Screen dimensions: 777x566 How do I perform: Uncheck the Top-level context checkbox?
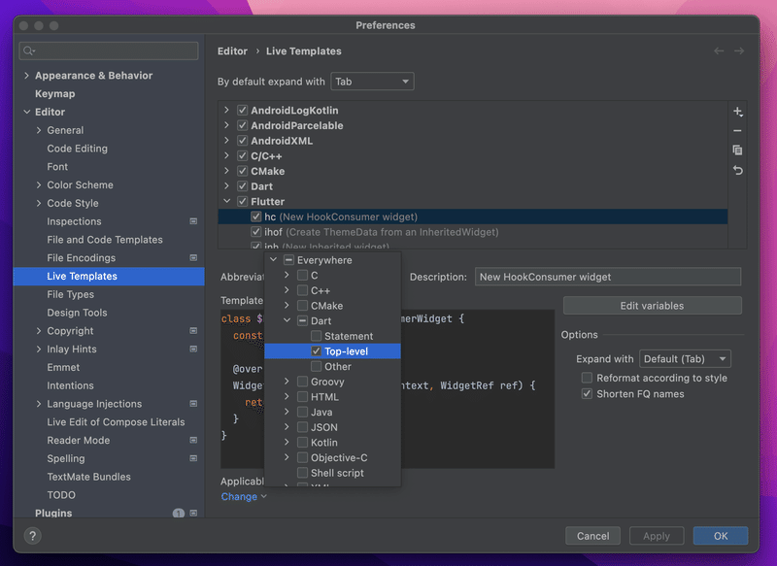tap(316, 351)
